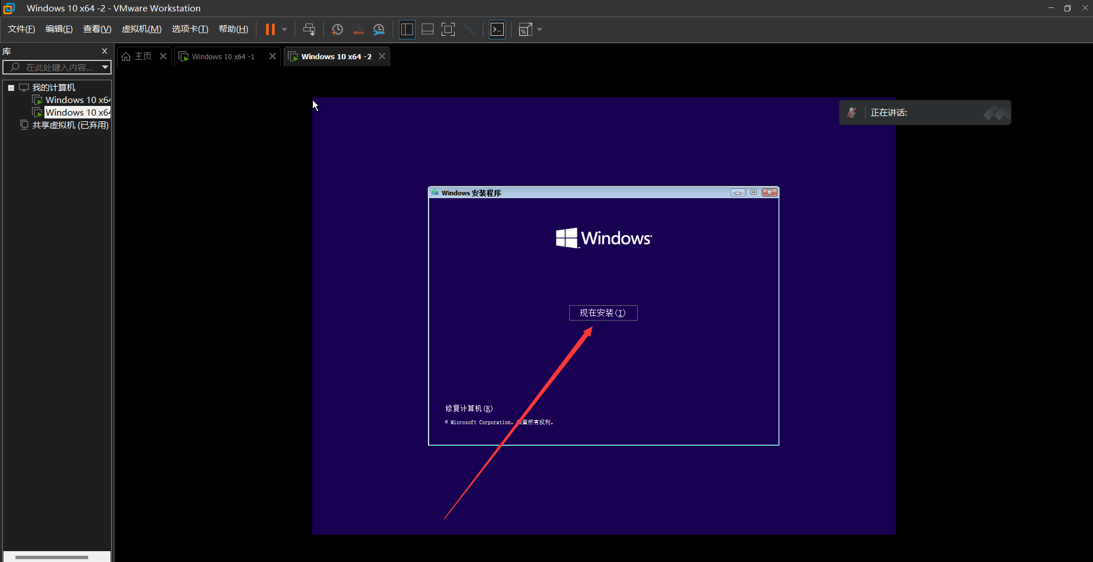
Task: Open the 虚拟机(M) menu
Action: 141,29
